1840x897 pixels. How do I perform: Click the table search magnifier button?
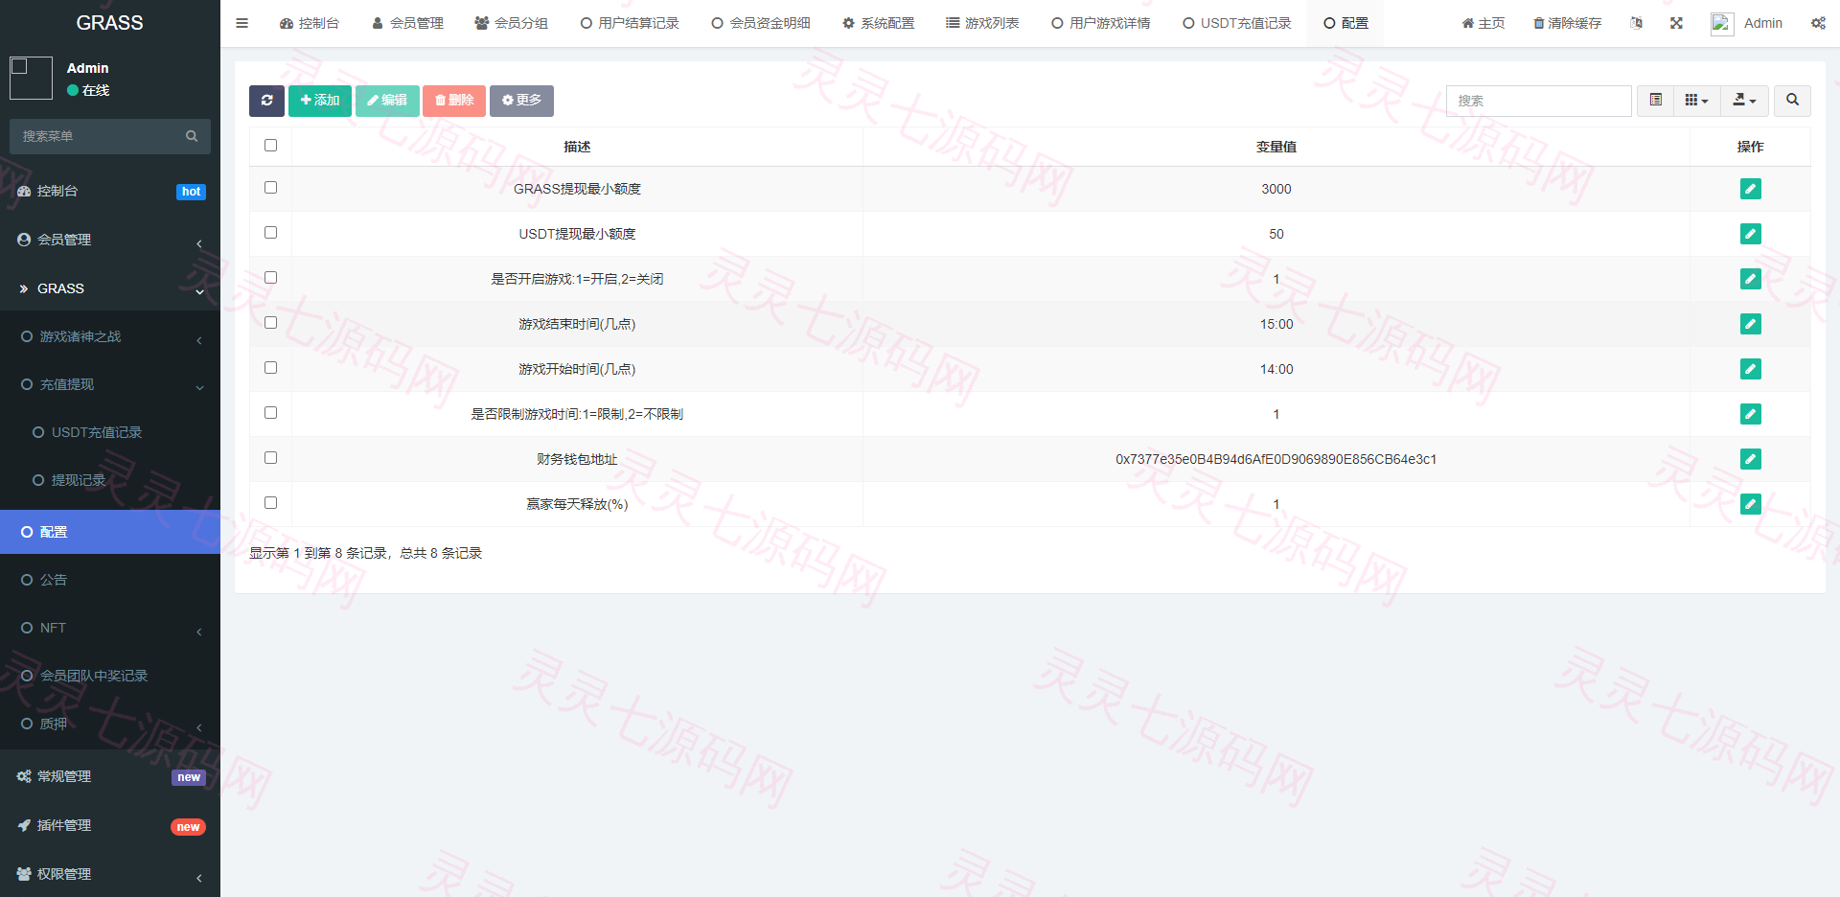[x=1792, y=101]
